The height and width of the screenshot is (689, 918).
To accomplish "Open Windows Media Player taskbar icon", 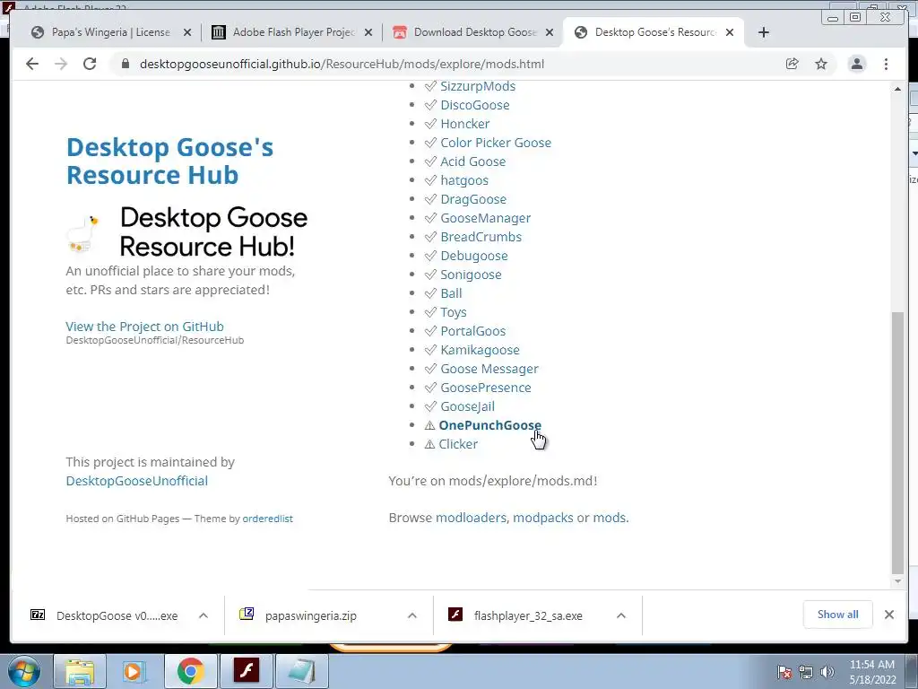I will point(134,671).
